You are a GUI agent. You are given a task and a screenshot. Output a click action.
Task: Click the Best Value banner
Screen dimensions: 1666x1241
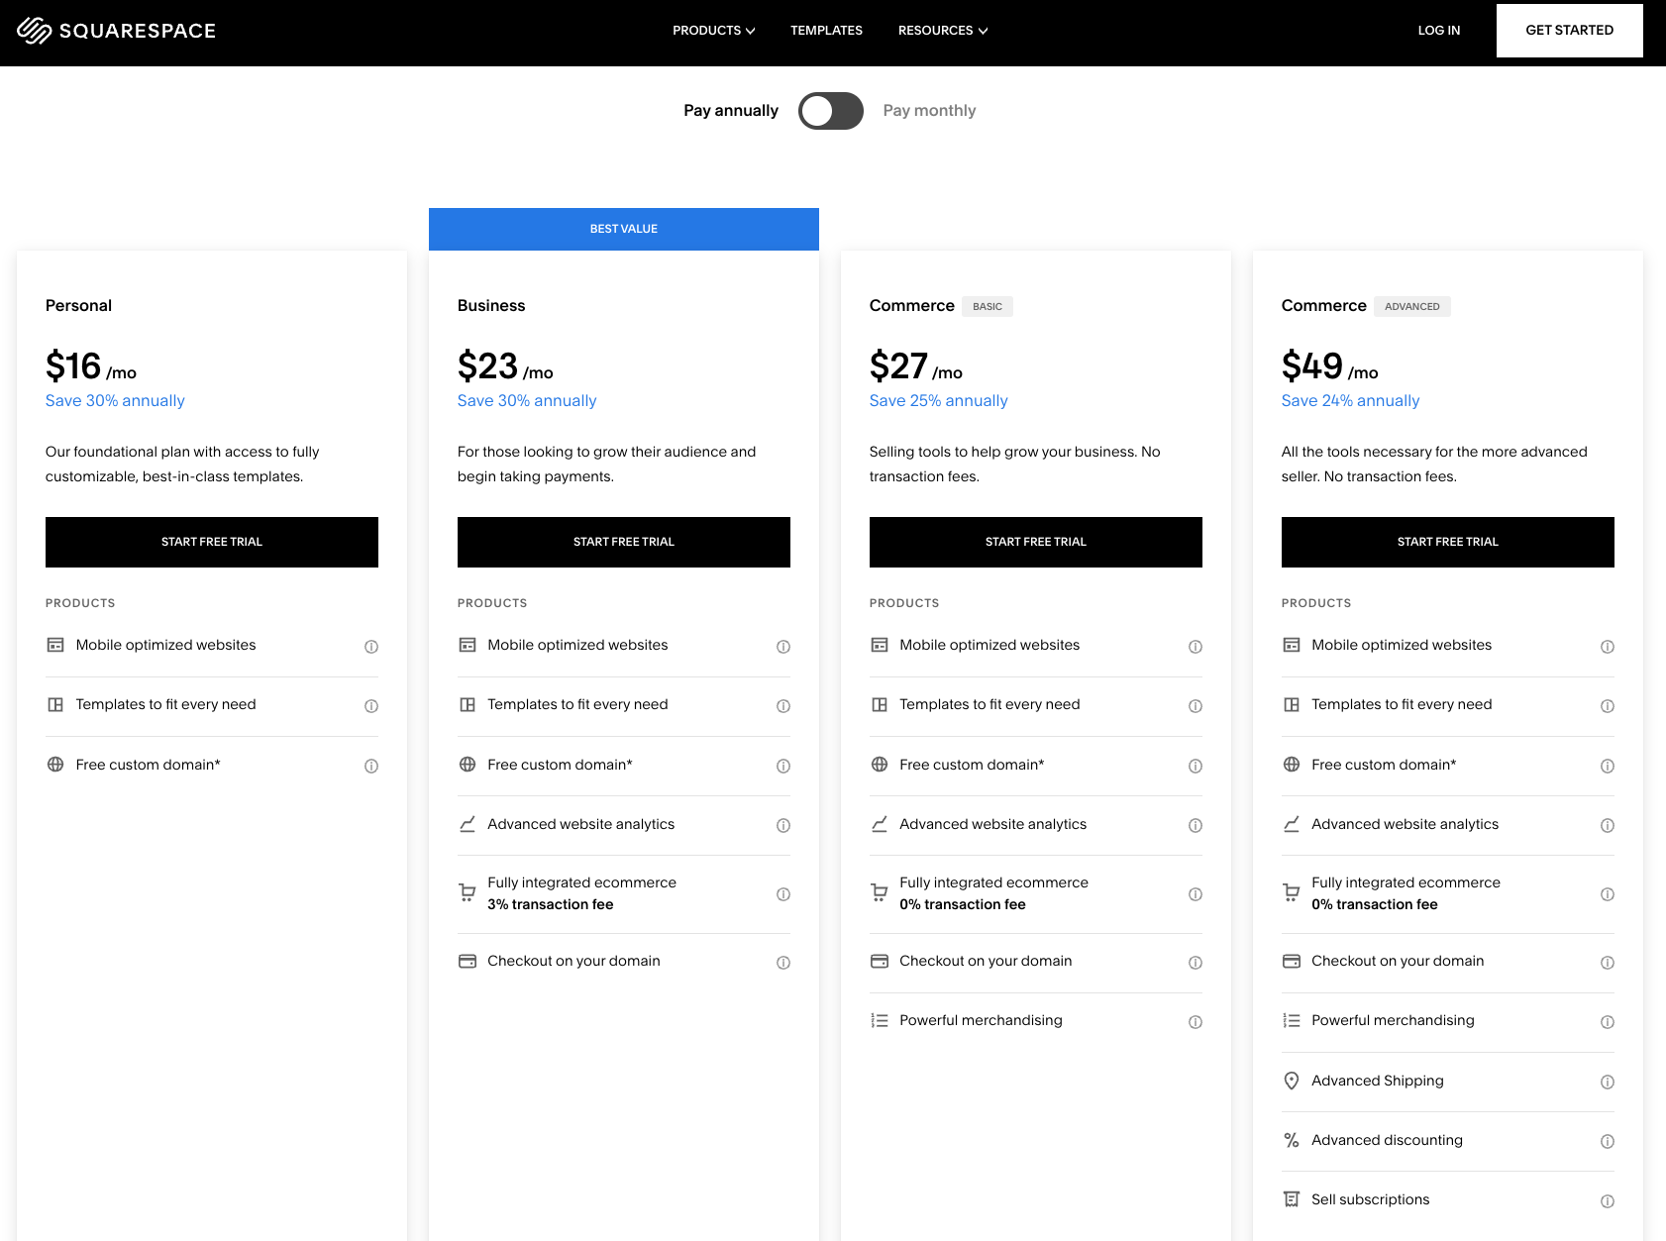624,229
